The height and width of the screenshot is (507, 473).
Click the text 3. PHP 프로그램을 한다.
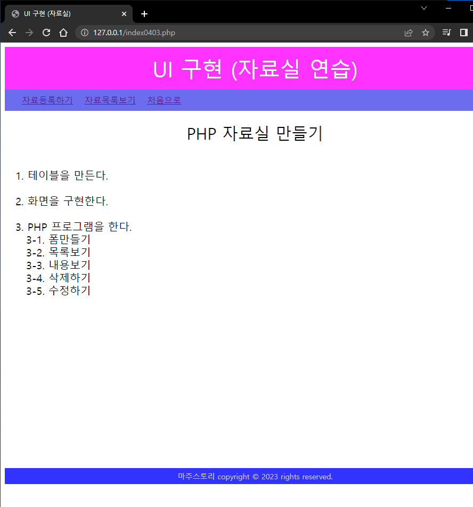coord(74,227)
